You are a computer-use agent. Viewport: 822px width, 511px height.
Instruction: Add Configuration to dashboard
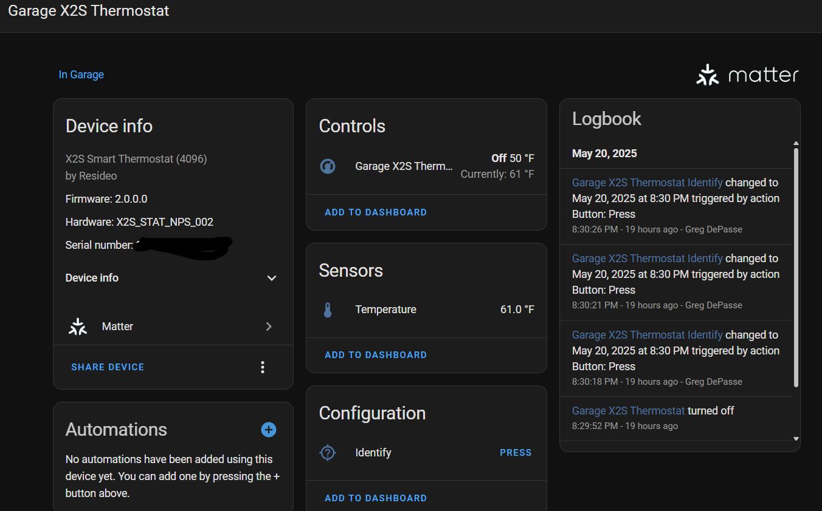pos(376,498)
